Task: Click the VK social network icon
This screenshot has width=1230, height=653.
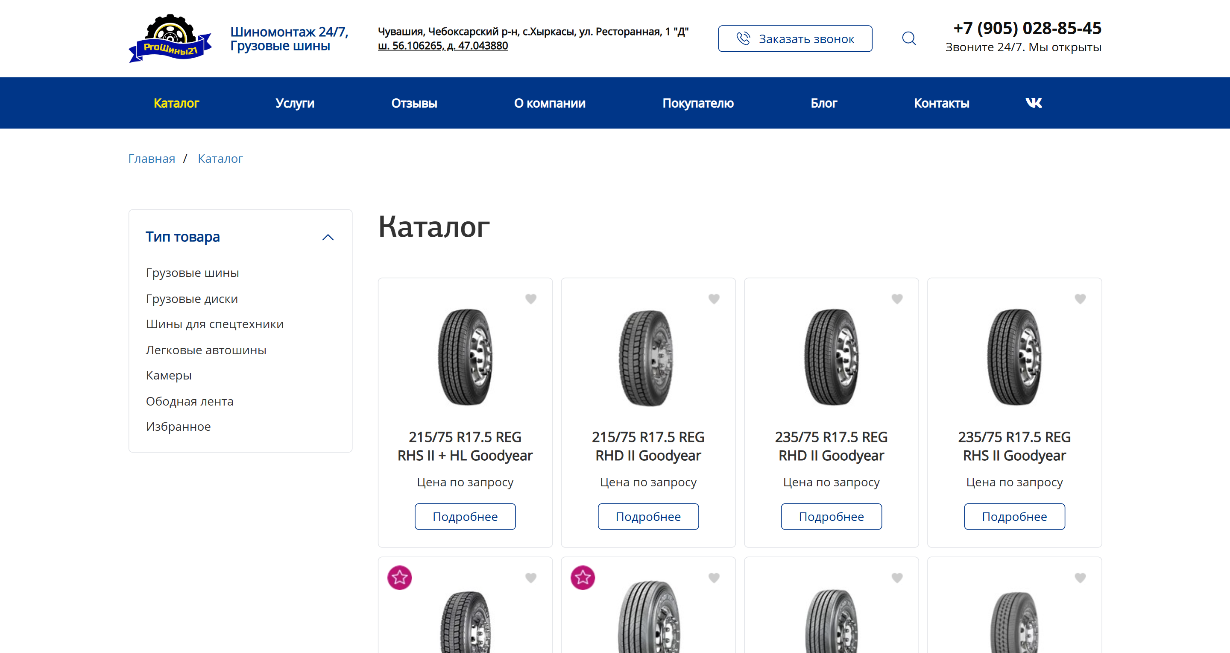Action: [1034, 103]
